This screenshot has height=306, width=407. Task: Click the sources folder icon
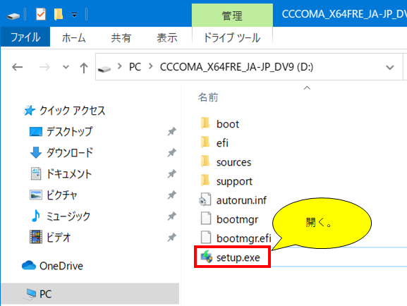(205, 161)
